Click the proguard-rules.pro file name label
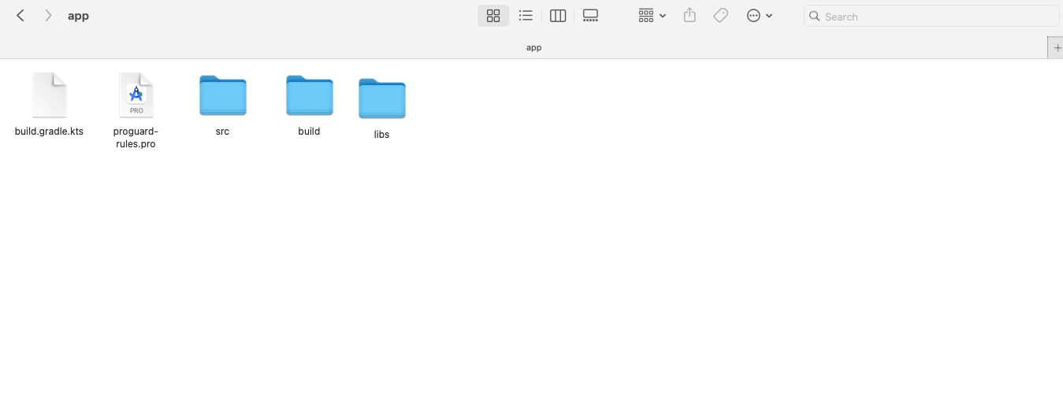The image size is (1063, 408). click(x=136, y=138)
